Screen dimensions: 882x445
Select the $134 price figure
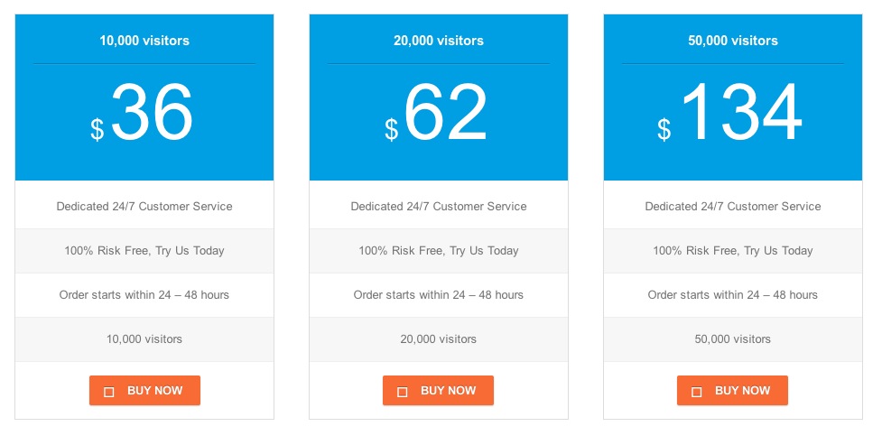(740, 113)
